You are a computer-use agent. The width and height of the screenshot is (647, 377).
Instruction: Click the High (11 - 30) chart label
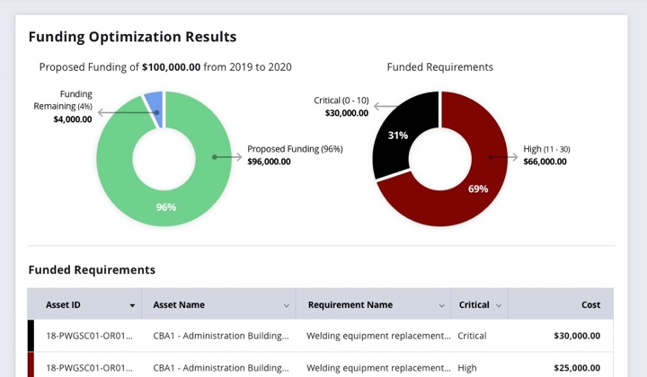[x=546, y=149]
